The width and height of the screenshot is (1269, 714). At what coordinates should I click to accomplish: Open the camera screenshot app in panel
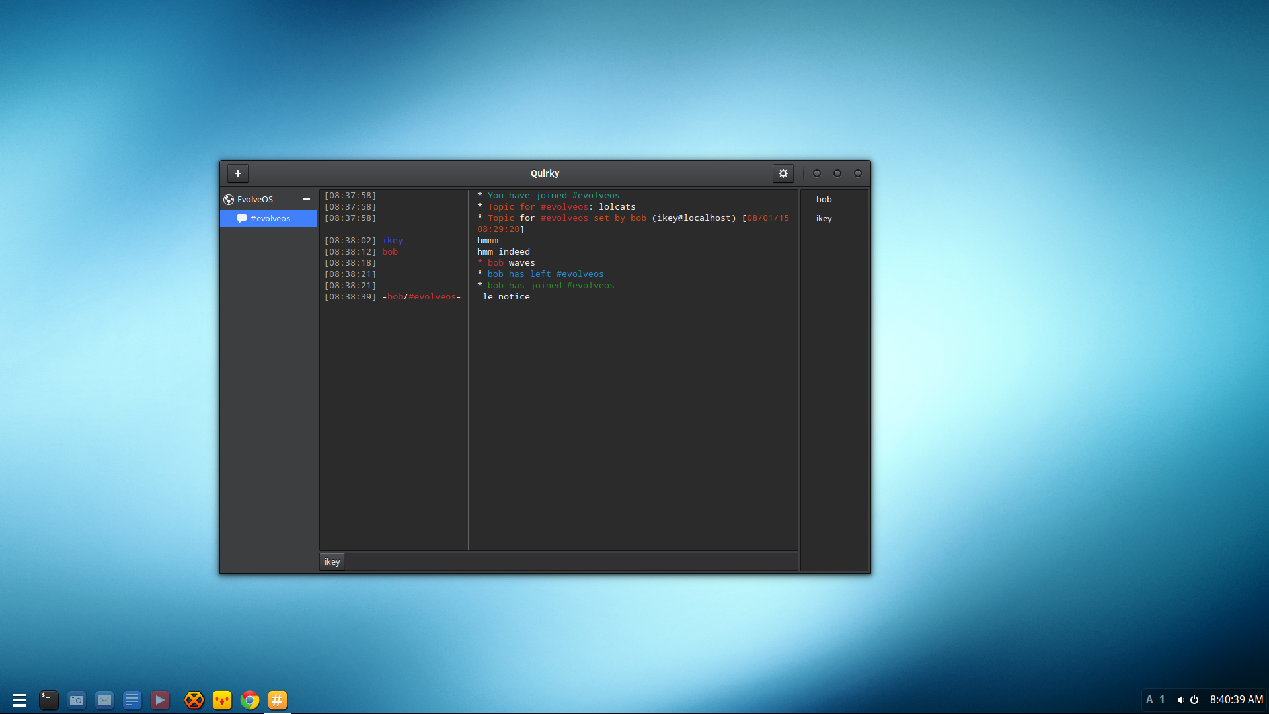(77, 699)
